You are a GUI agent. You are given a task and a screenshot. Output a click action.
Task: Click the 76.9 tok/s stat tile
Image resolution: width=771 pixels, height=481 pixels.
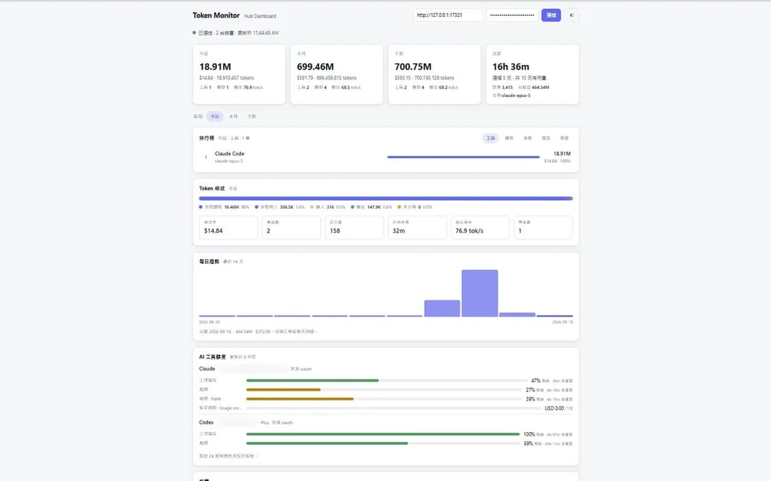480,227
